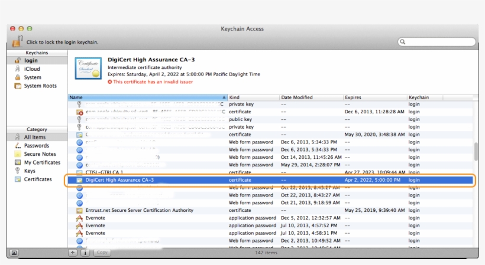Click May 29, 2014, 2:28:07 PM date cell
Image resolution: width=485 pixels, height=265 pixels.
[311, 165]
